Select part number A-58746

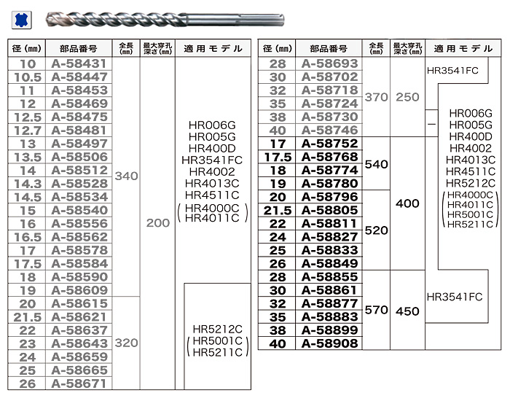tap(330, 131)
